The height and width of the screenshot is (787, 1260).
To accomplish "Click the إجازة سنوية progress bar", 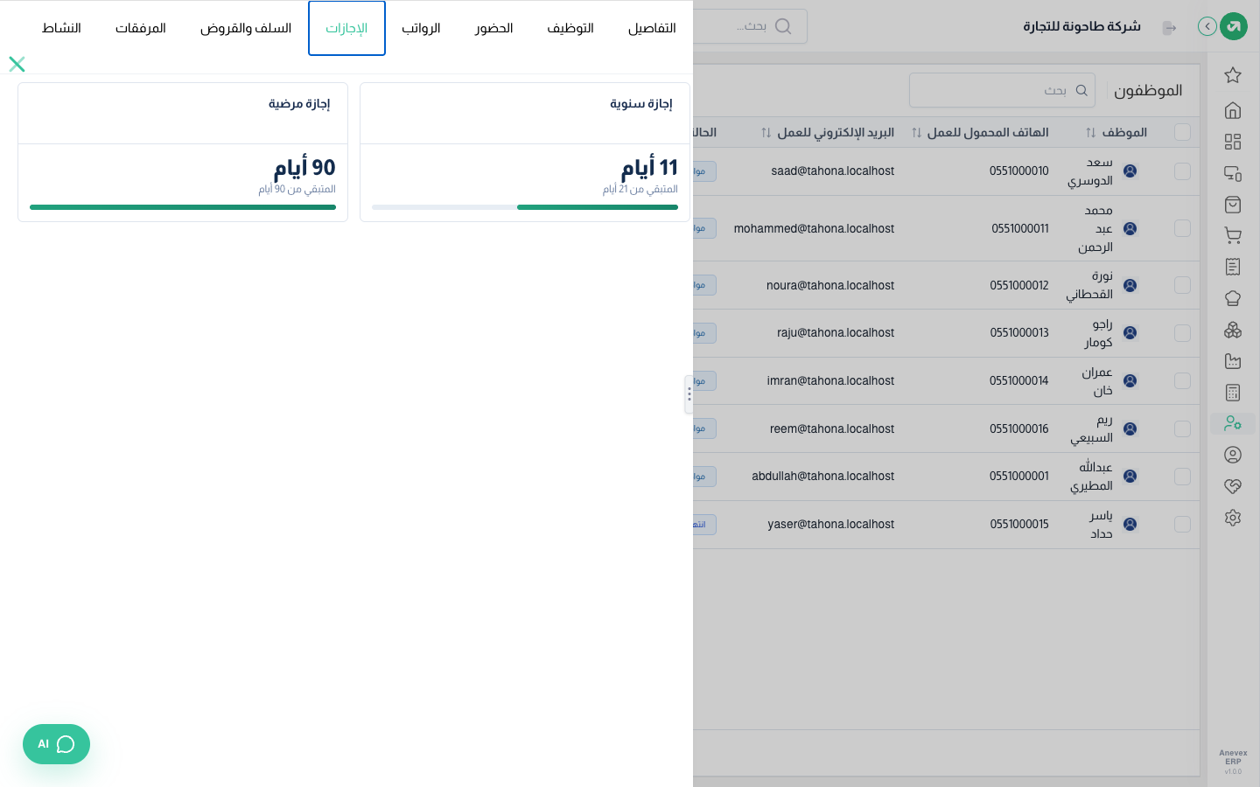I will [525, 207].
